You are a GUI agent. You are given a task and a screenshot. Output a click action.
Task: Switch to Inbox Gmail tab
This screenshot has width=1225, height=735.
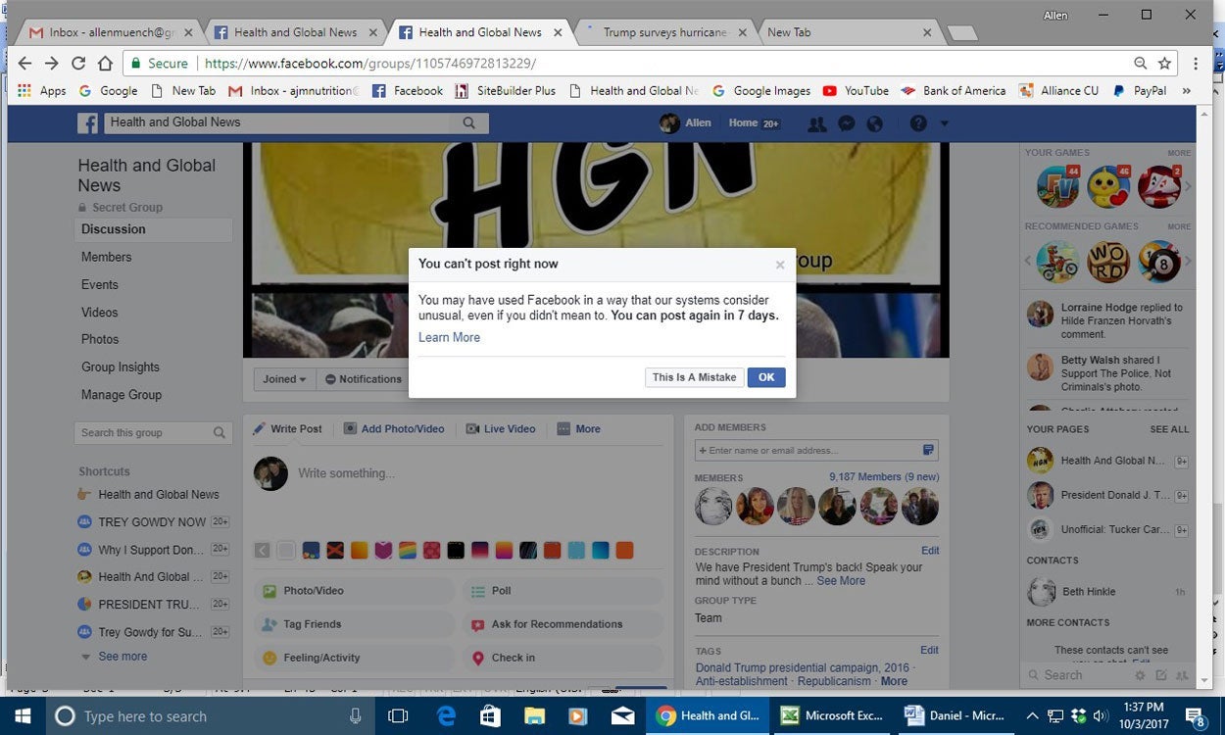coord(110,32)
